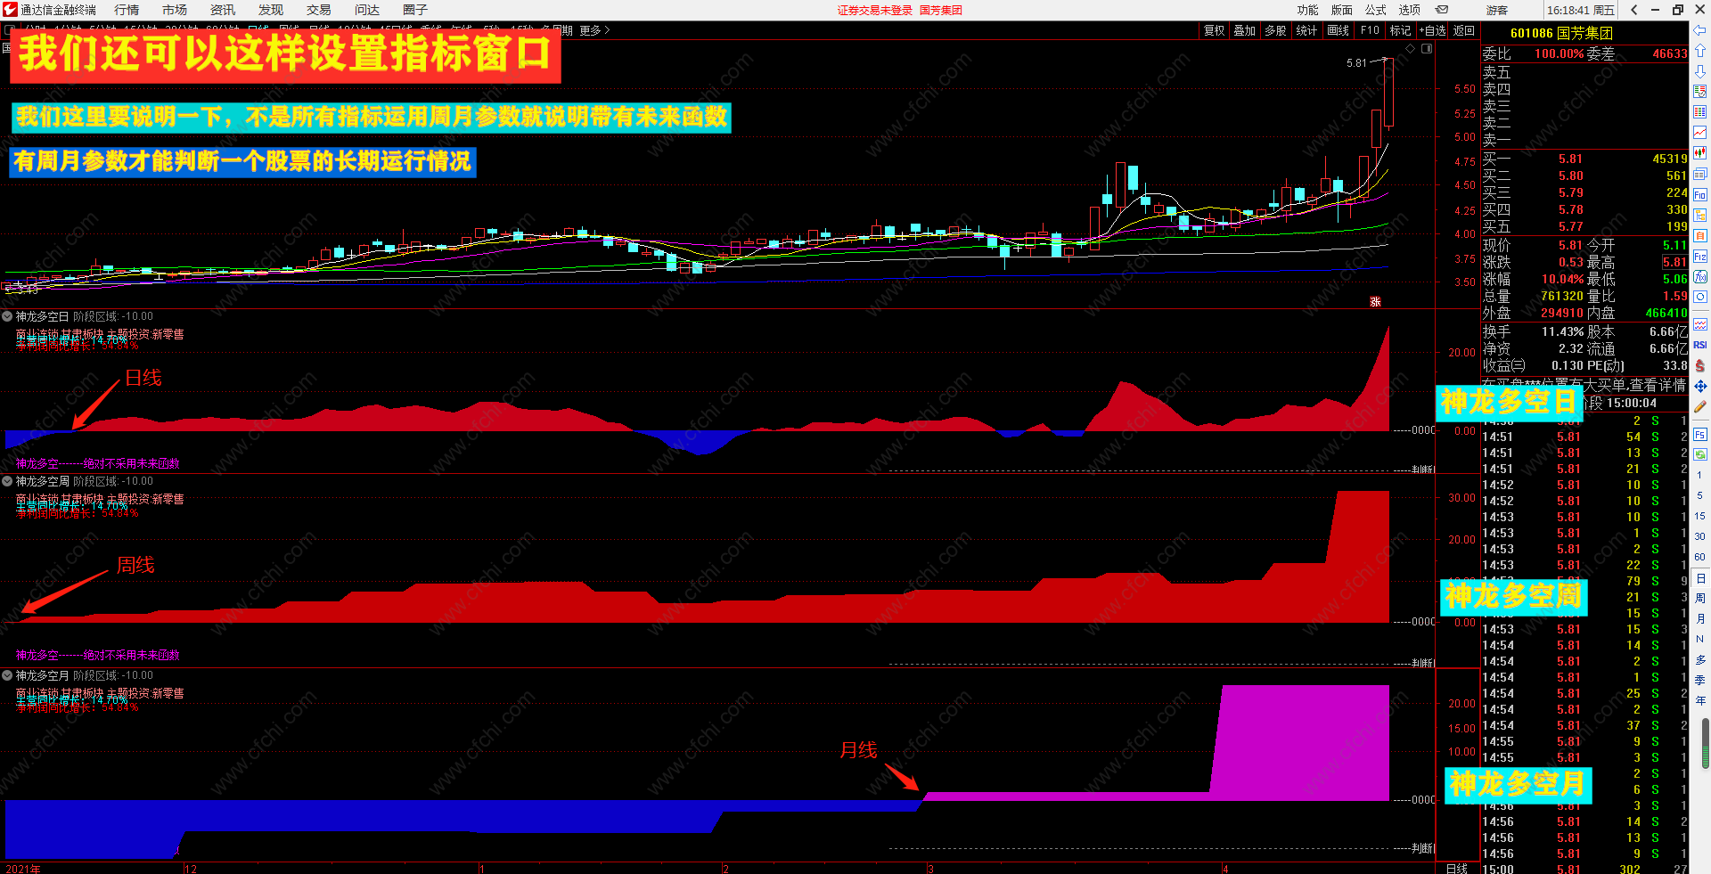
Task: Click the 标记 toolbar button
Action: (1400, 30)
